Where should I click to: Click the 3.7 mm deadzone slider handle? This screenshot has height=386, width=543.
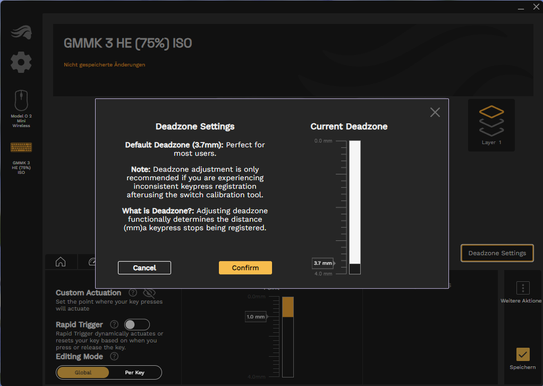[323, 263]
